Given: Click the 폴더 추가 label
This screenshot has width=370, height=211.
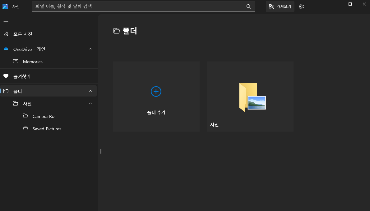Looking at the screenshot, I should tap(156, 113).
